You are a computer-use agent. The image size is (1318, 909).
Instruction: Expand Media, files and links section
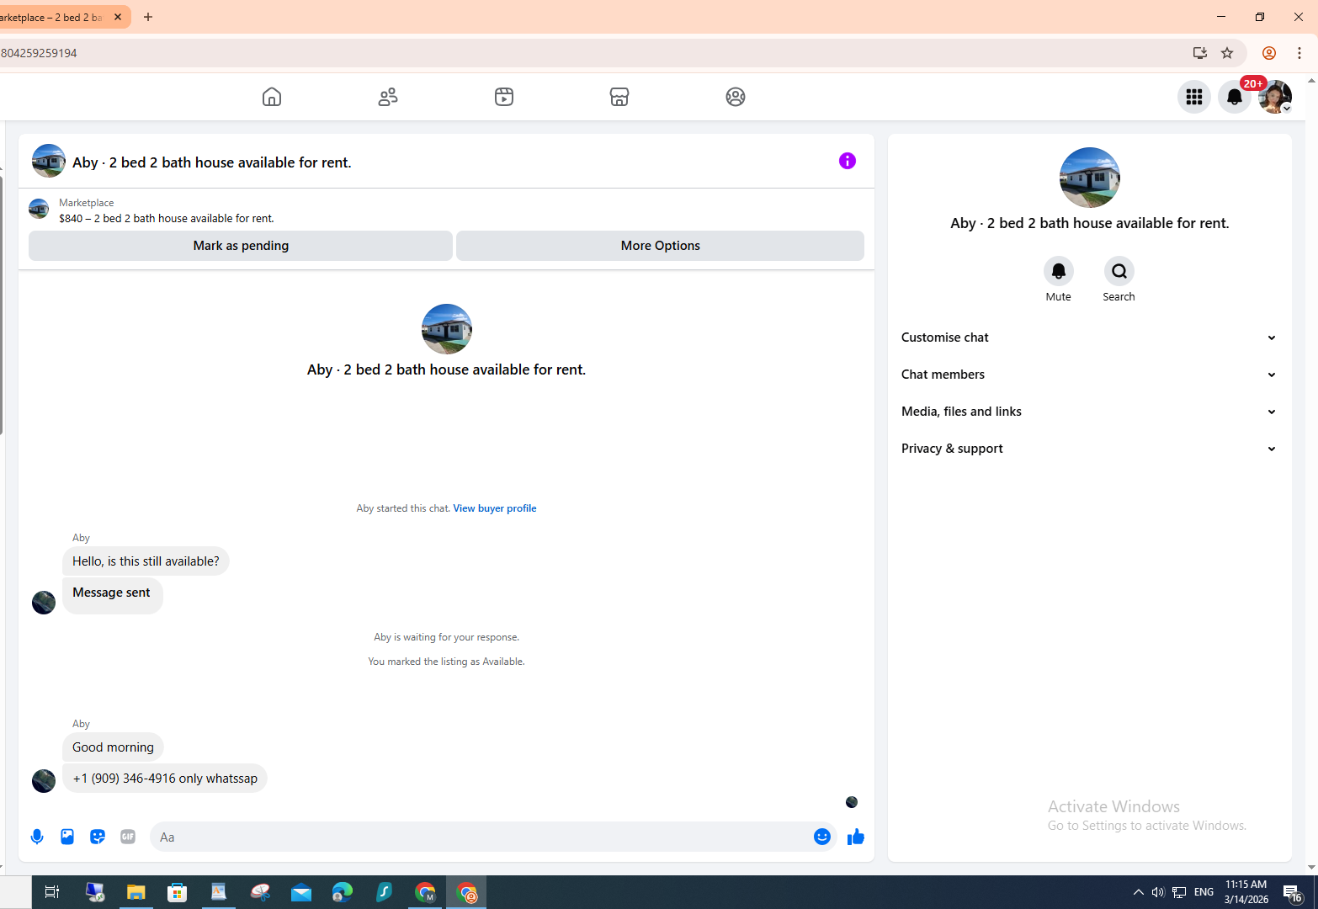coord(1089,412)
